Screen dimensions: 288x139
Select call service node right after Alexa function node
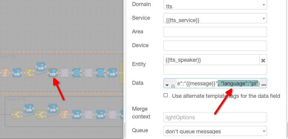point(77,115)
